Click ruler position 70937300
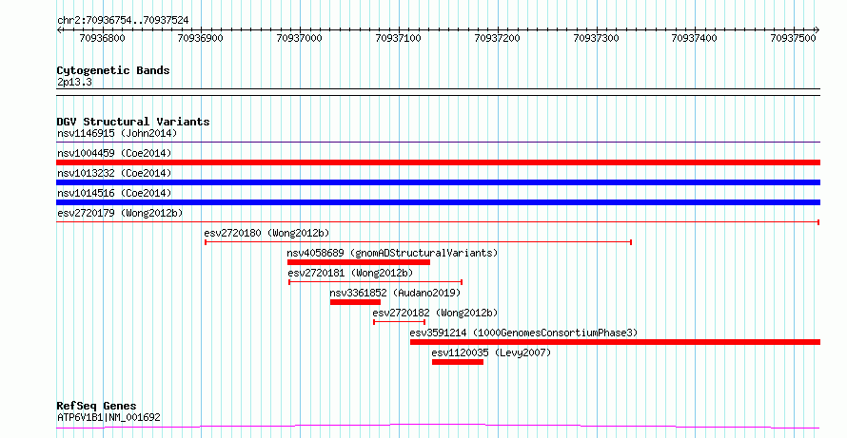The width and height of the screenshot is (847, 438). pos(596,38)
